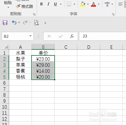Open Clipboard (剪贴板) dialog launcher

tap(34, 14)
